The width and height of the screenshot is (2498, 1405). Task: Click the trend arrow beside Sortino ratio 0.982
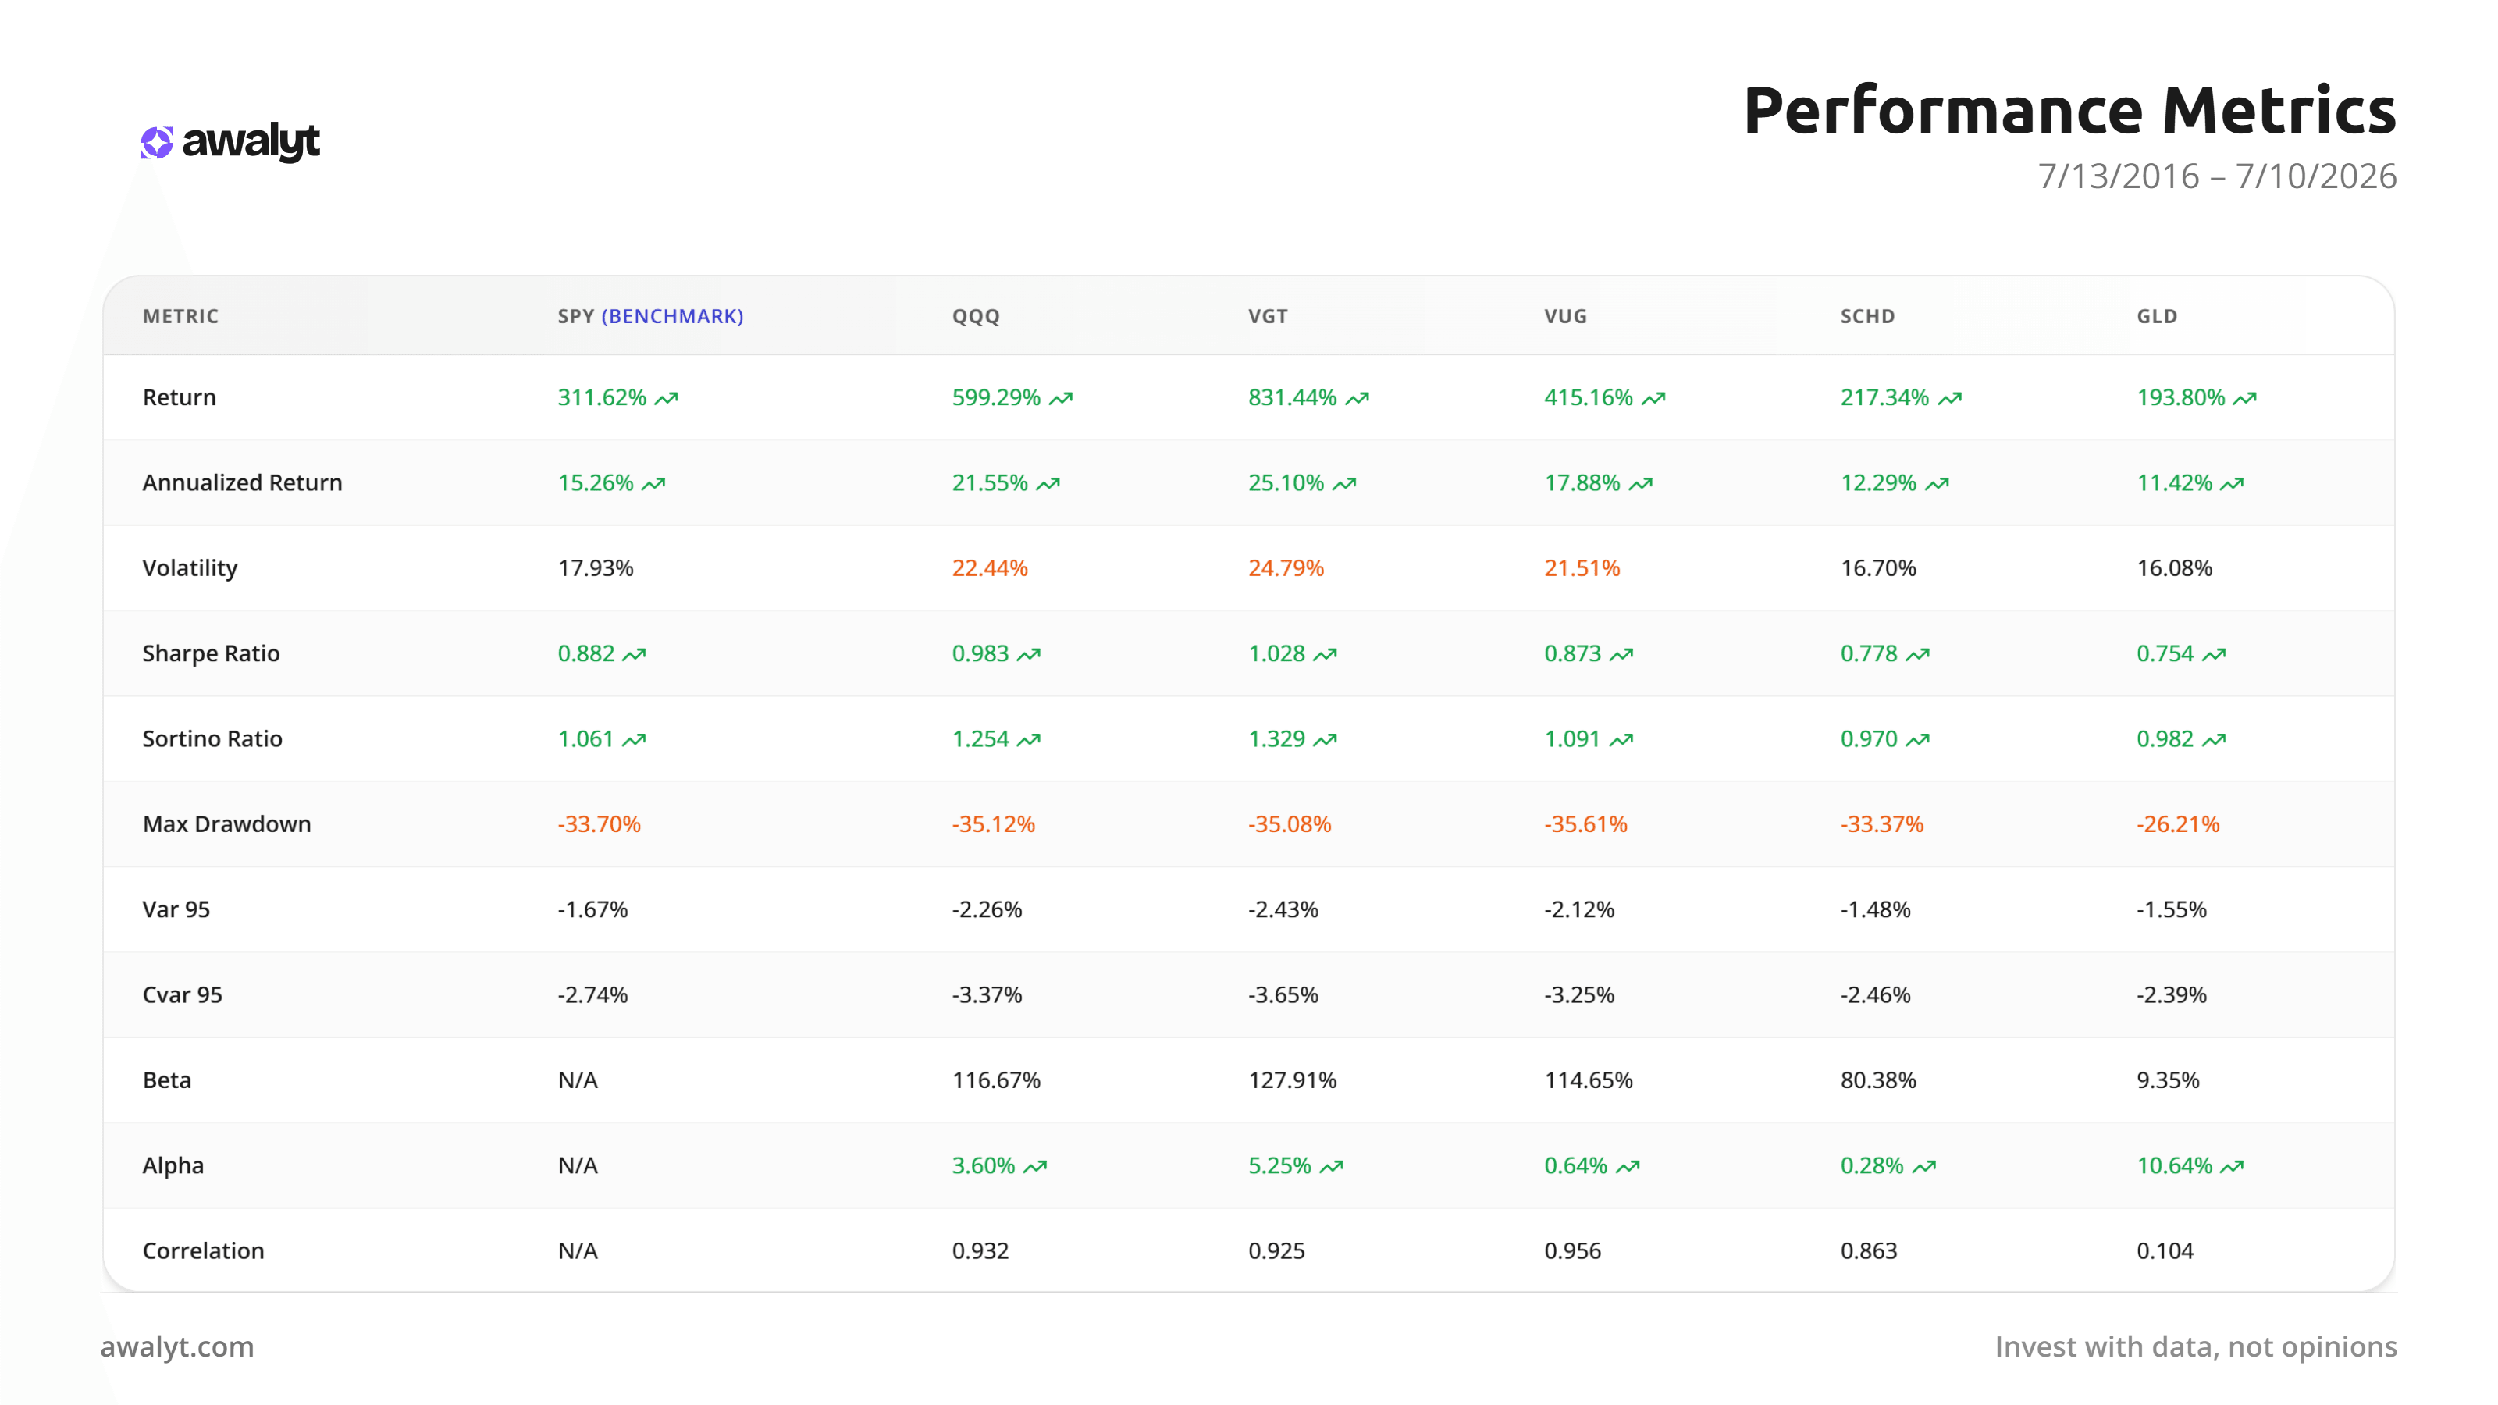tap(2214, 740)
